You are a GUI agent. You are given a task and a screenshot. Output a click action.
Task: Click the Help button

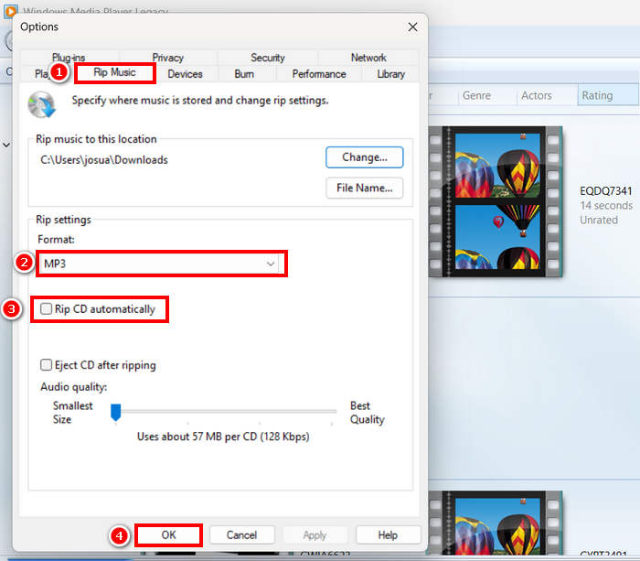pos(388,534)
